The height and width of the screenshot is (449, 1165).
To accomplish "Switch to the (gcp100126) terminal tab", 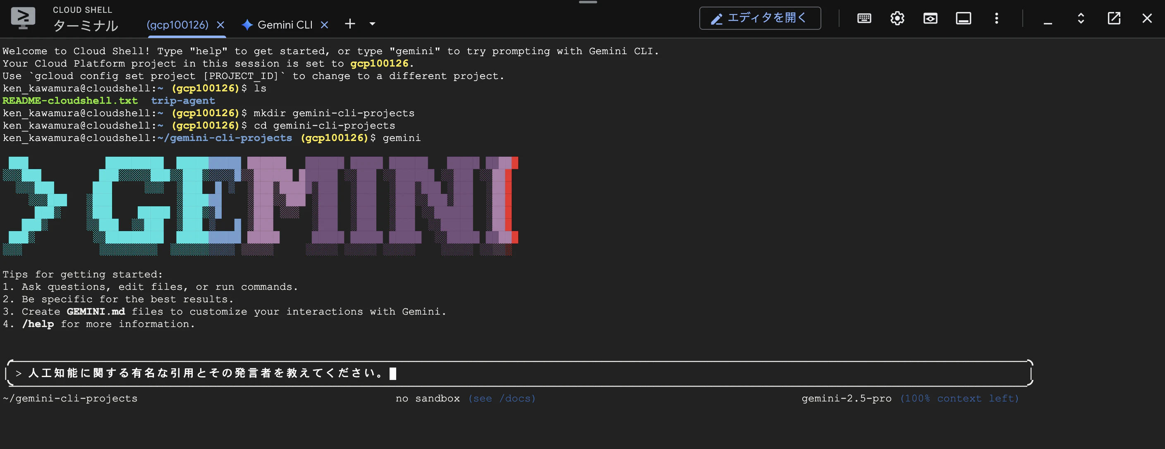I will (x=177, y=25).
